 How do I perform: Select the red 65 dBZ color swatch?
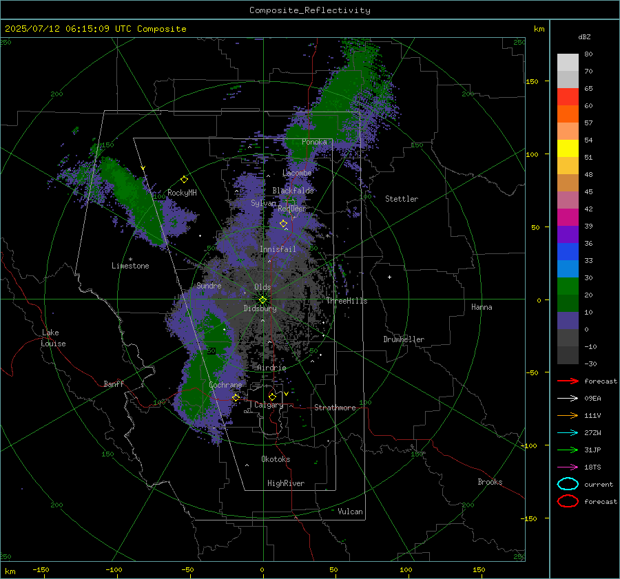point(568,97)
